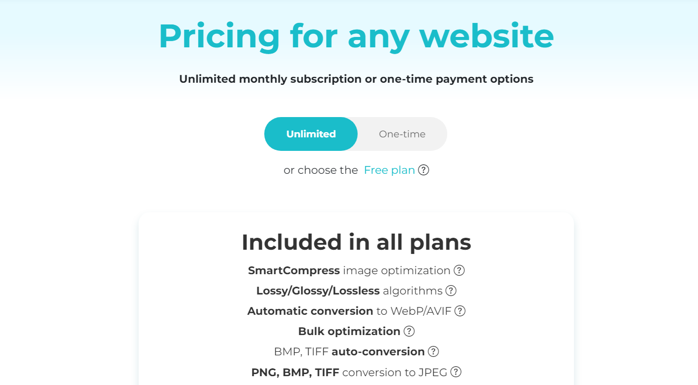
Task: Click the SmartCompress image optimization text
Action: coord(349,271)
